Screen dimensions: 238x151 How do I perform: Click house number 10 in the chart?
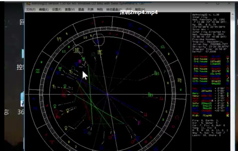[85, 37]
